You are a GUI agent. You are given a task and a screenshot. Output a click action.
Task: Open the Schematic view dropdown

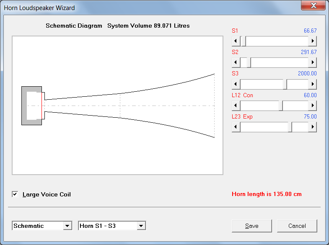(67, 226)
